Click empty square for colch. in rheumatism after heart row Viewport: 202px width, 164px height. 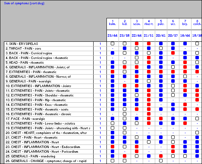pos(197,133)
